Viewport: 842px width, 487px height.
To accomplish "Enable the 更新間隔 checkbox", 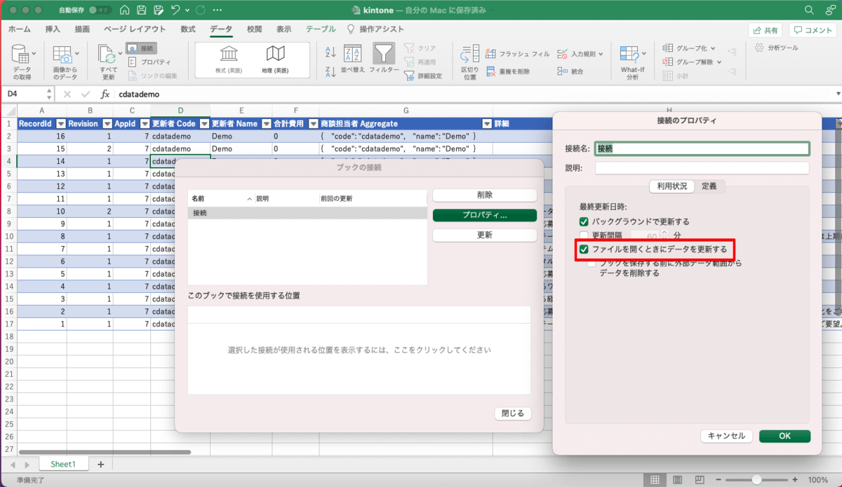I will [584, 235].
